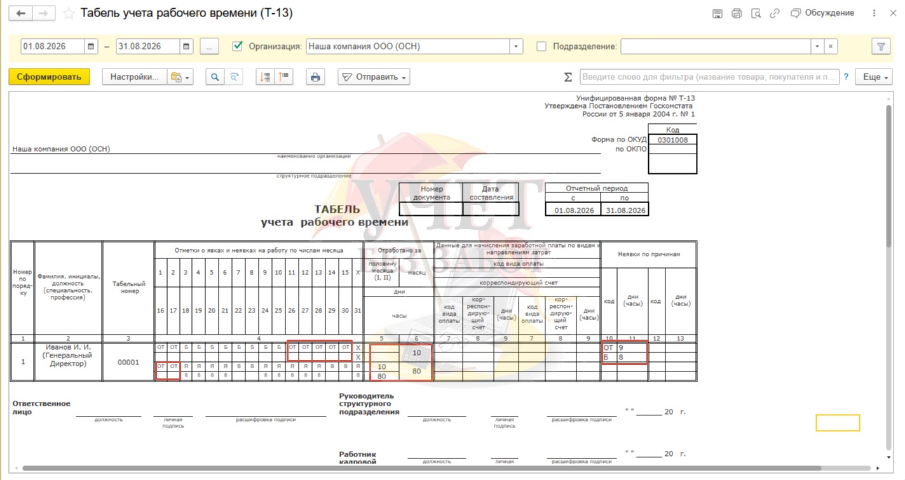Select the organization name line in the report form
This screenshot has width=905, height=480.
click(x=62, y=149)
